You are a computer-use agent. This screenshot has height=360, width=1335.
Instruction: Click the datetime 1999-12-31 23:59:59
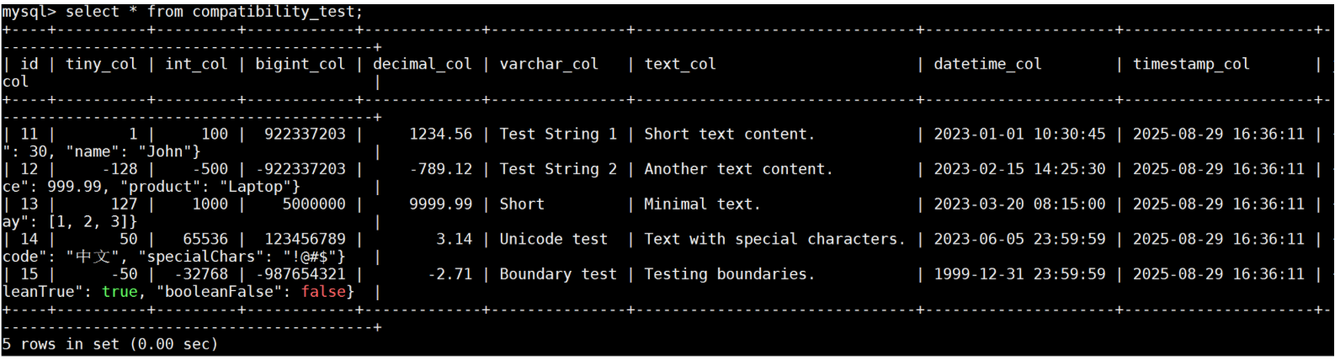coord(1019,274)
